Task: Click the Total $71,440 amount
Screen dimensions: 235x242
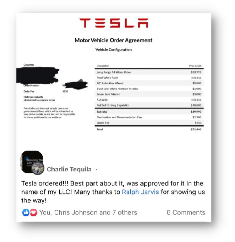Action: pyautogui.click(x=196, y=129)
